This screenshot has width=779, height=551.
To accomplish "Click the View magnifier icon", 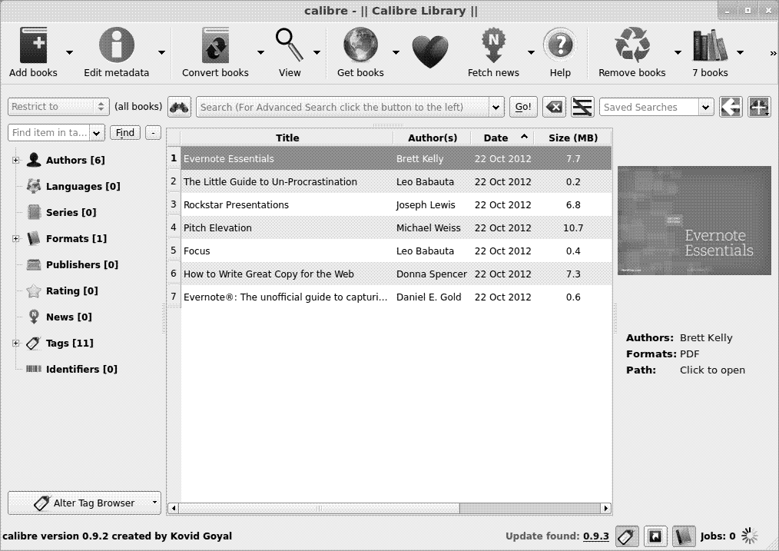I will point(289,45).
